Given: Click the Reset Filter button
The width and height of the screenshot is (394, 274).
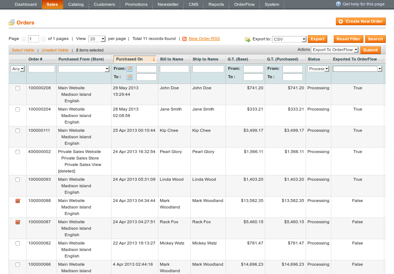Looking at the screenshot, I should (x=348, y=39).
